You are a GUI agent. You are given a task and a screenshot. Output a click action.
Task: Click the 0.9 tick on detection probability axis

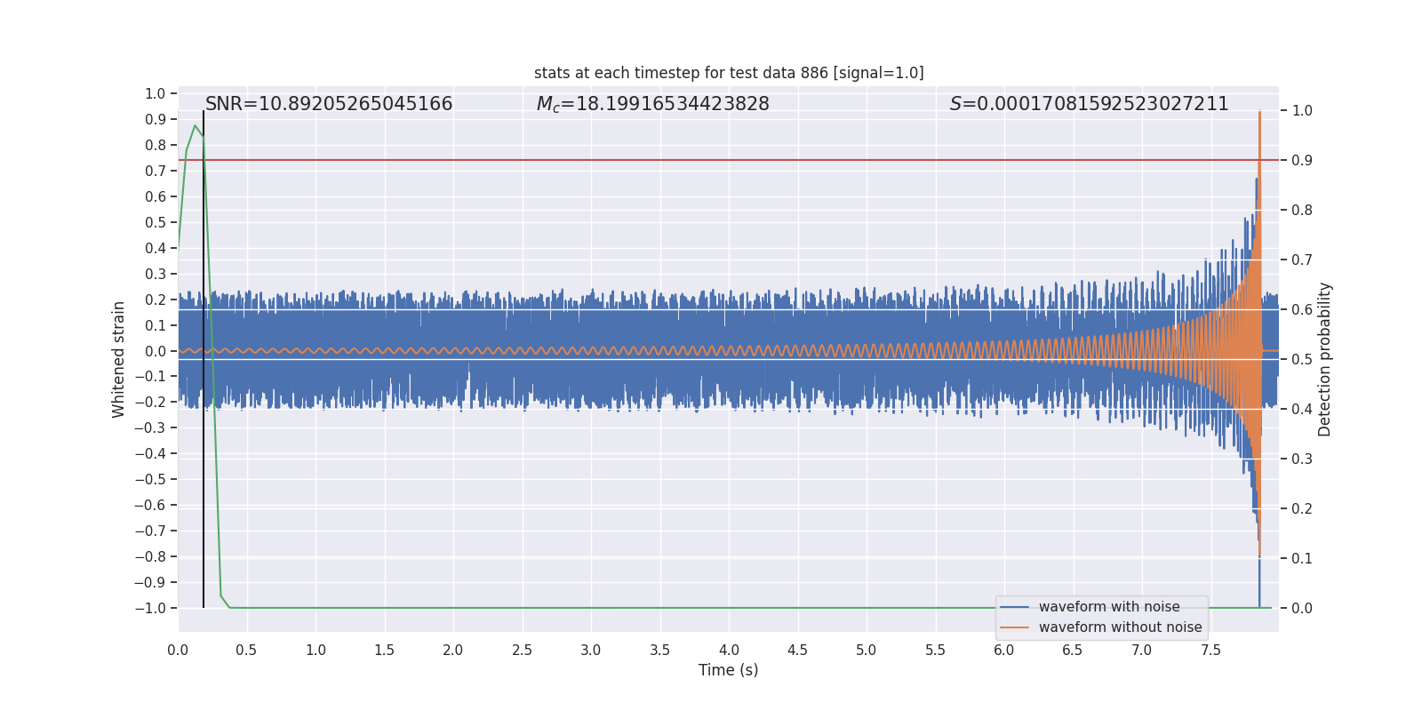[x=1301, y=161]
